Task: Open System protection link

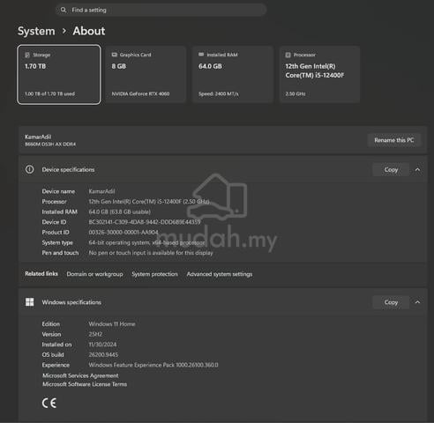Action: click(x=154, y=274)
